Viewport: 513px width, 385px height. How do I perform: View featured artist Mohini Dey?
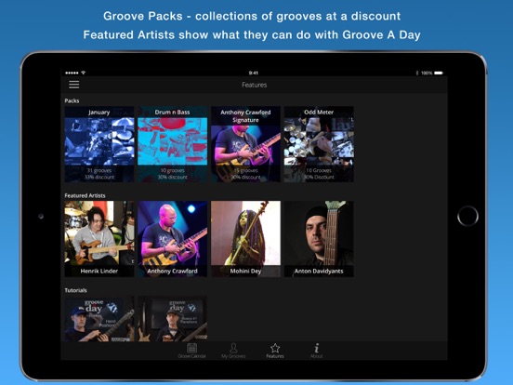[x=245, y=239]
